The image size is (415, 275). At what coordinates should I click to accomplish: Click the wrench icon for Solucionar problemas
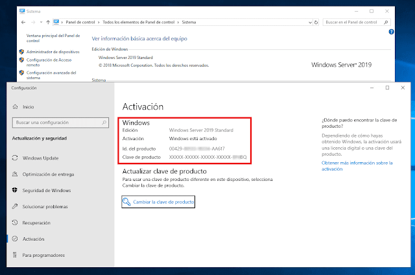(x=15, y=206)
